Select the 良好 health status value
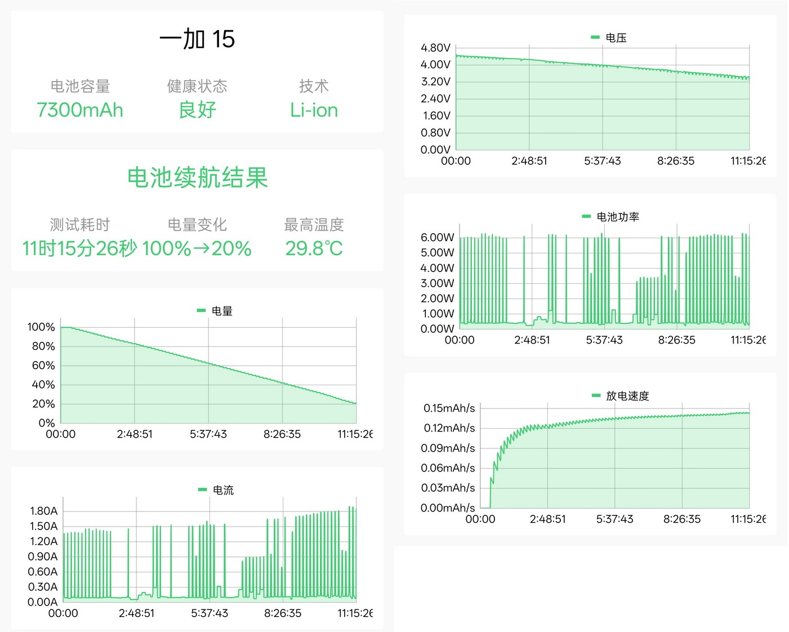Viewport: 789px width, 632px height. pos(197,110)
